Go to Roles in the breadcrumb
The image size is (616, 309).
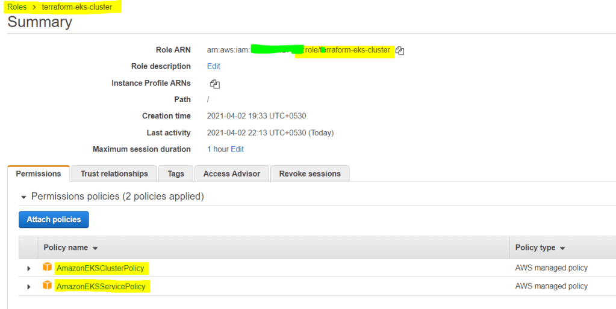[x=17, y=7]
